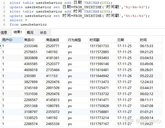Image resolution: width=165 pixels, height=128 pixels.
Task: Click the 商品类目 column header
Action: coord(53,40)
